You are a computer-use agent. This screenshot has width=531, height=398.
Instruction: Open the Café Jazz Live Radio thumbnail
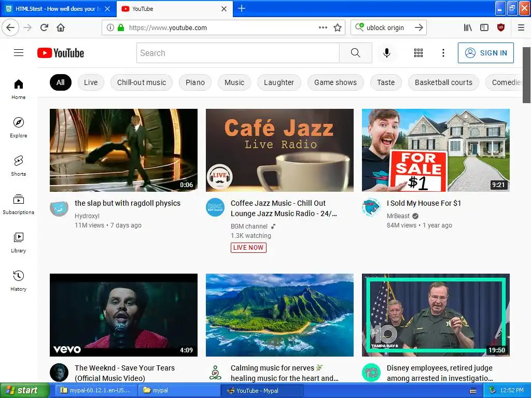click(x=280, y=150)
